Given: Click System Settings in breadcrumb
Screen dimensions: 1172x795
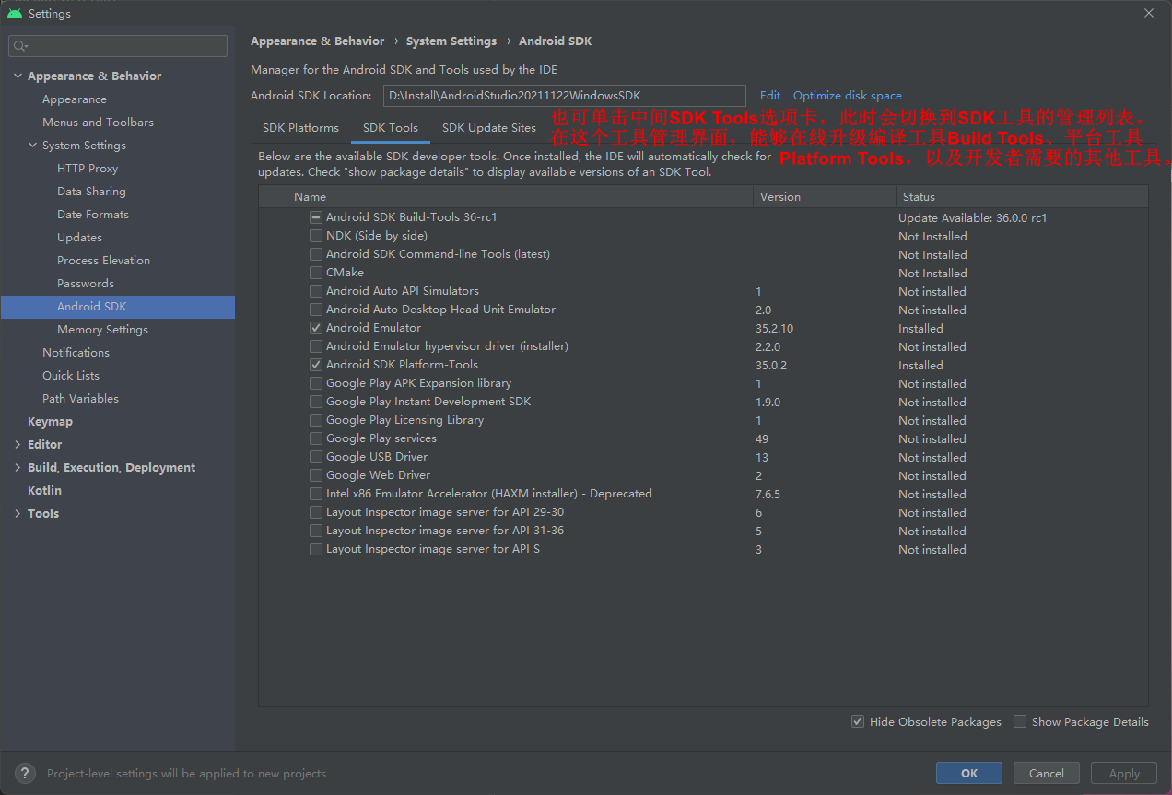Looking at the screenshot, I should point(451,41).
